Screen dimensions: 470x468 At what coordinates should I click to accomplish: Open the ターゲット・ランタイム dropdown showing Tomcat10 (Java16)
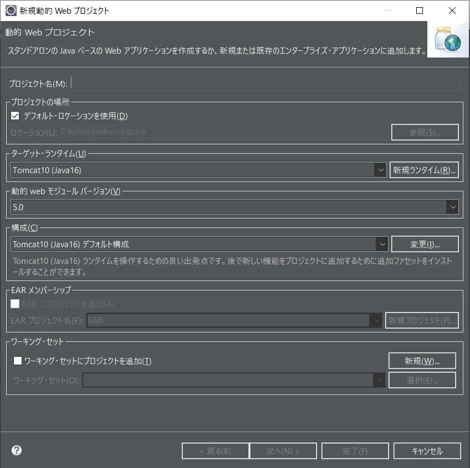pyautogui.click(x=198, y=170)
